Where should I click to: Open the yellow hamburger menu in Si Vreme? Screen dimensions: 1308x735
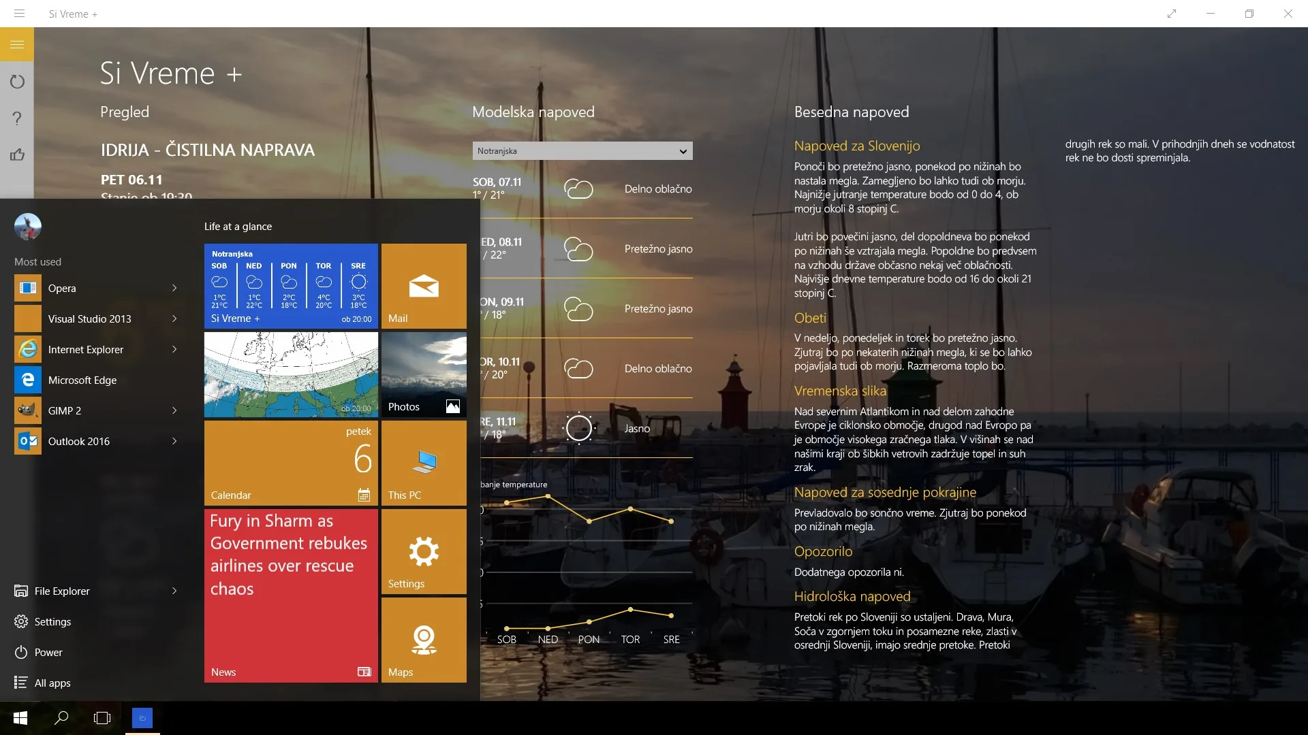click(x=17, y=44)
